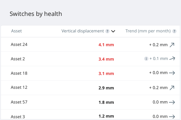Click upward trend arrow for Asset 24
The width and height of the screenshot is (181, 120).
(x=172, y=45)
